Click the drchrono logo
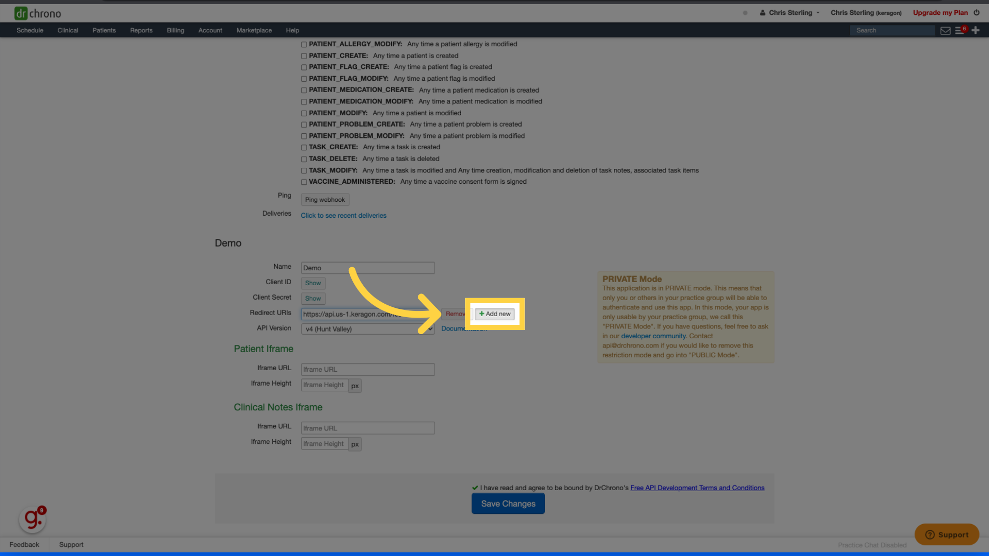 (38, 13)
